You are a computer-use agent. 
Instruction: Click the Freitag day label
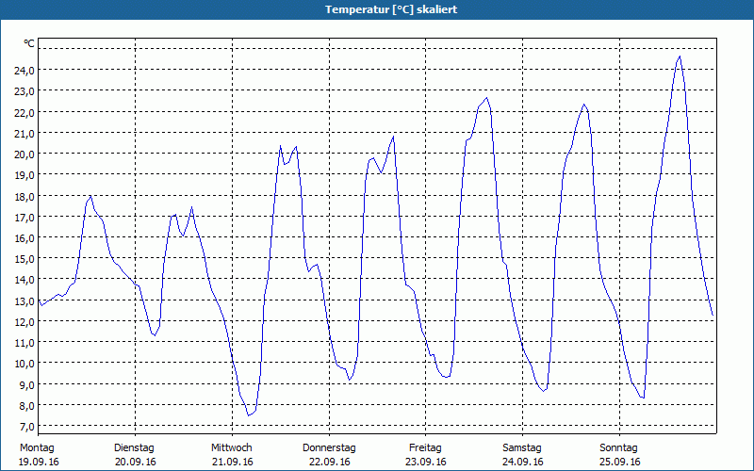coord(425,448)
